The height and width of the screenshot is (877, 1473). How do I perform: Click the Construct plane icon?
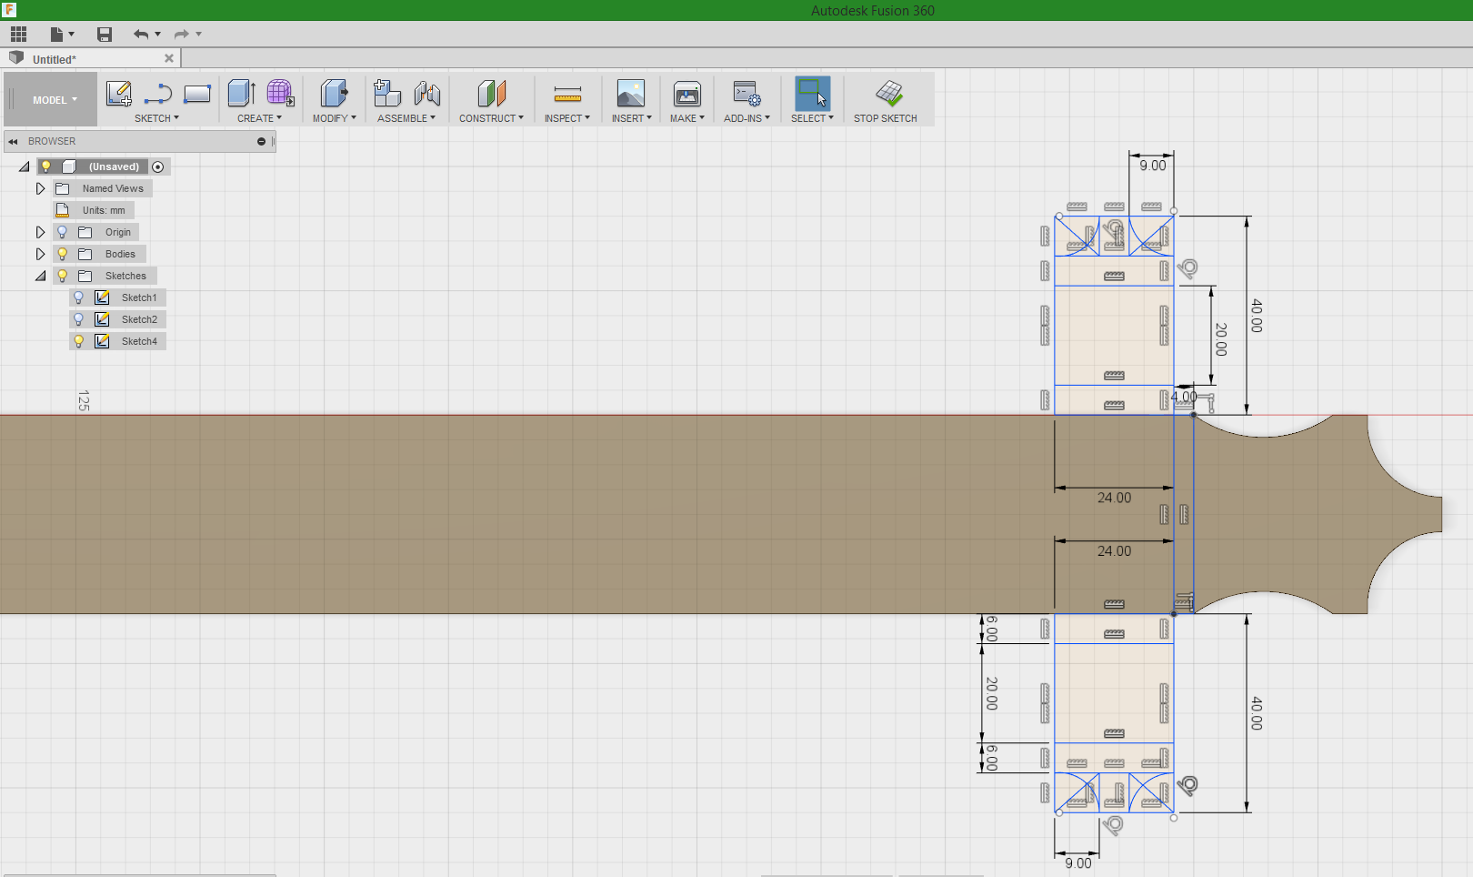[491, 93]
